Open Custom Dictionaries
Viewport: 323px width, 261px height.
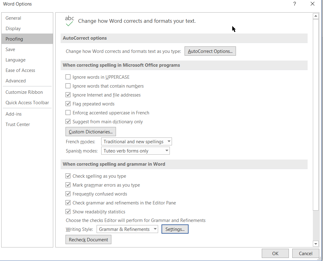pos(91,132)
